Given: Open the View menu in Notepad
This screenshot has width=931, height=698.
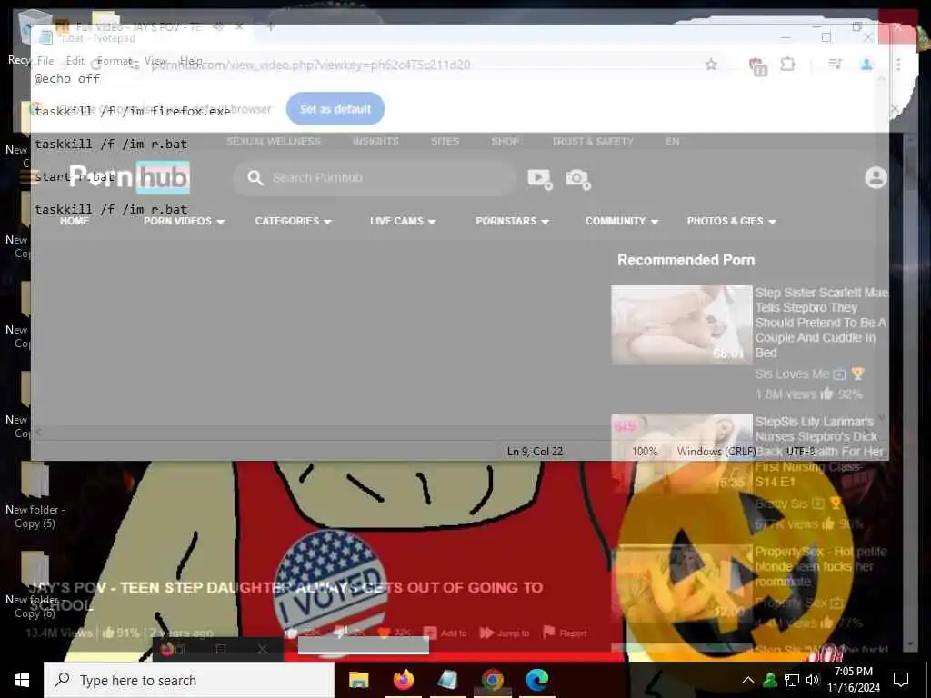Looking at the screenshot, I should pyautogui.click(x=155, y=61).
